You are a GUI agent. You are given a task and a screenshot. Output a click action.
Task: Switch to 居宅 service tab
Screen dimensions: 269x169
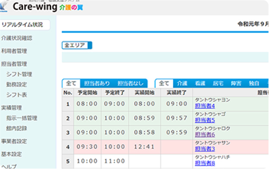(x=218, y=84)
